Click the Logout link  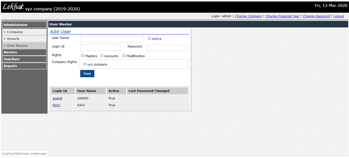(339, 16)
